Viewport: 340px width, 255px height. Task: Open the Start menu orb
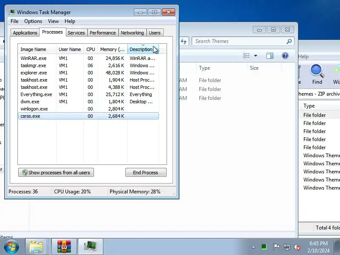tap(11, 247)
